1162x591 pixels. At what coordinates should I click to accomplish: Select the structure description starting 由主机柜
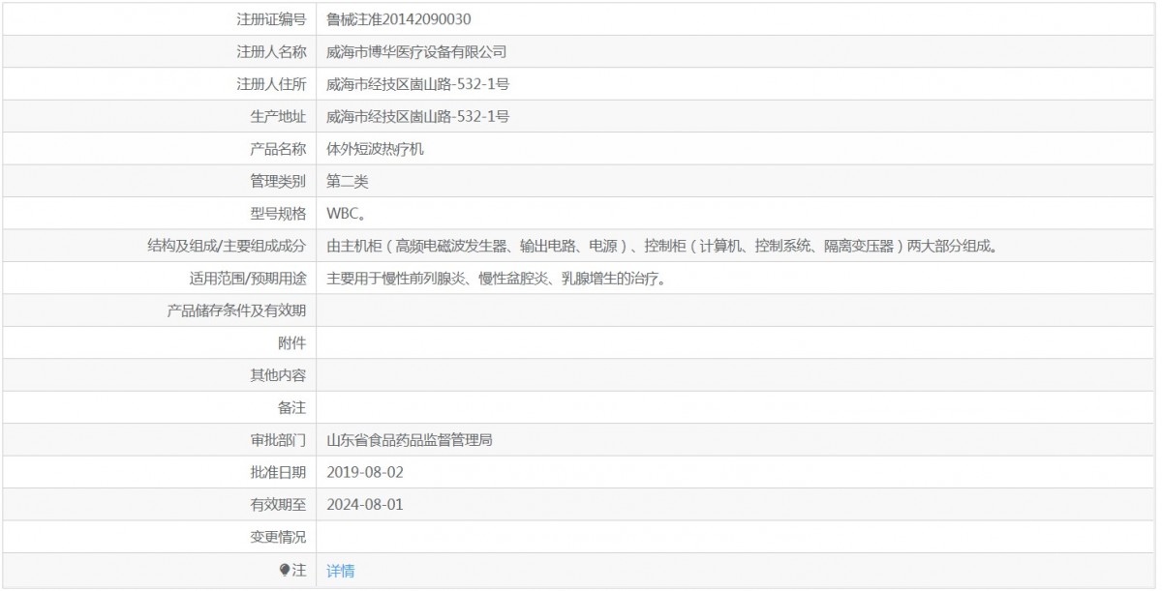[662, 246]
